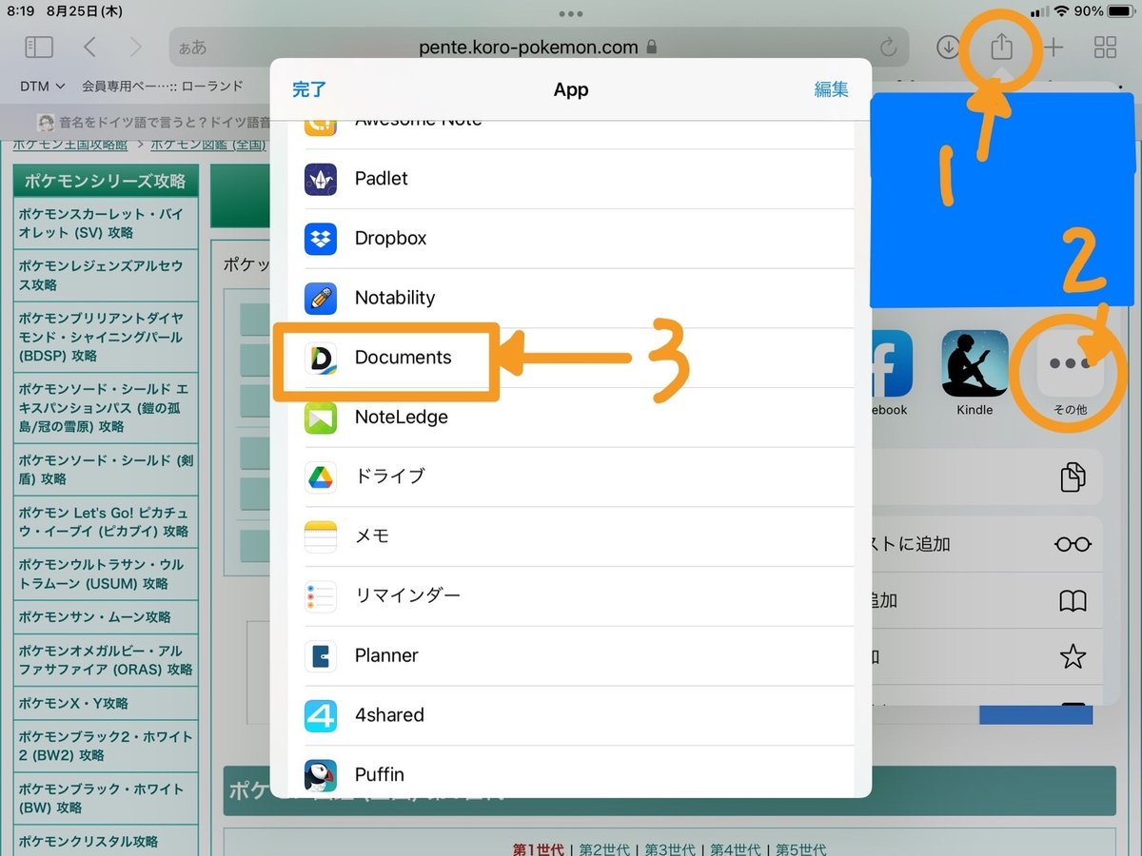Open 会員専用ペー… bookmark
This screenshot has width=1142, height=856.
(x=163, y=87)
